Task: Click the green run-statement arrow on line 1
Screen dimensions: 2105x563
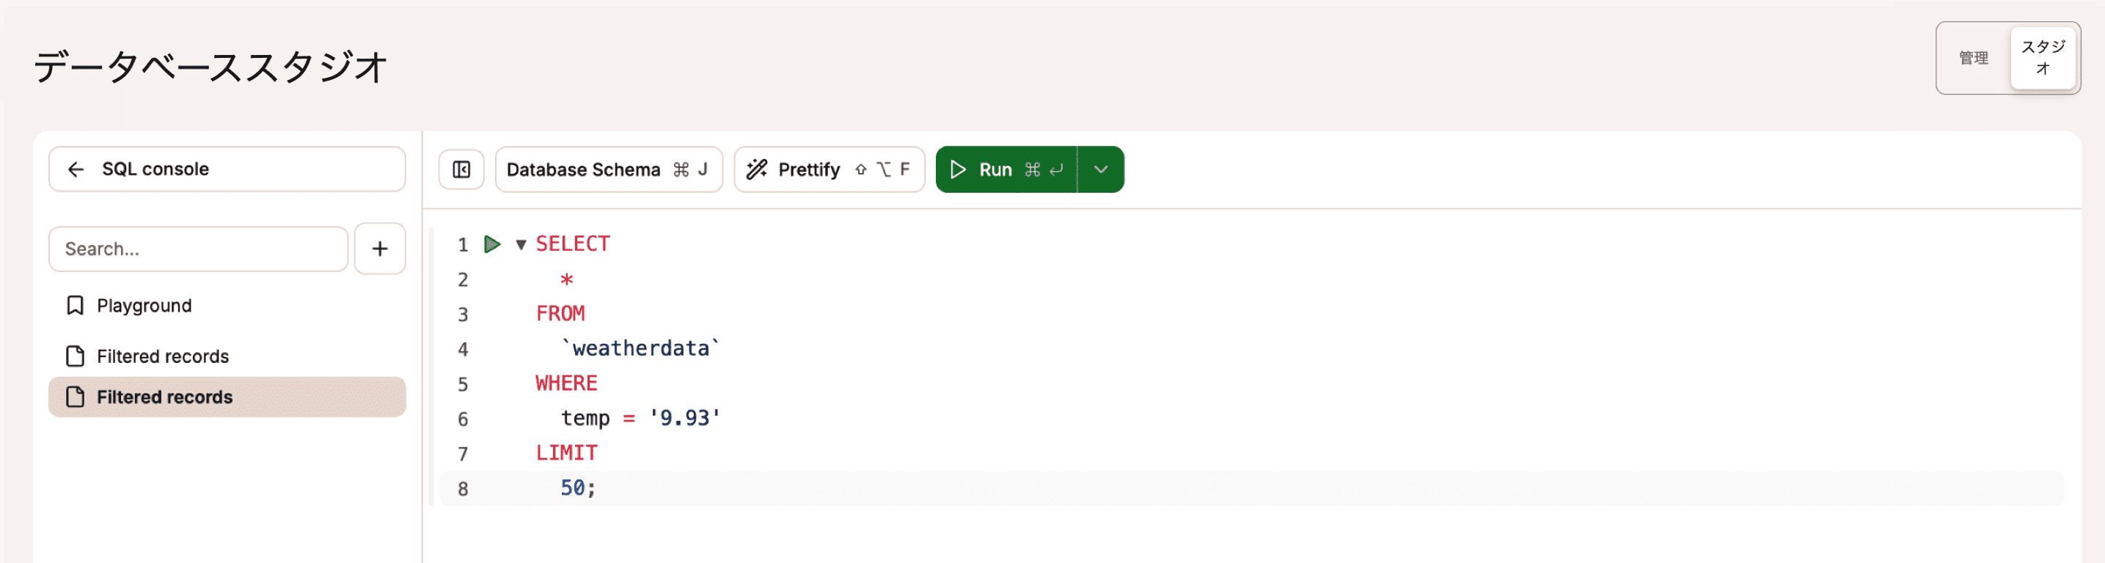Action: 492,244
